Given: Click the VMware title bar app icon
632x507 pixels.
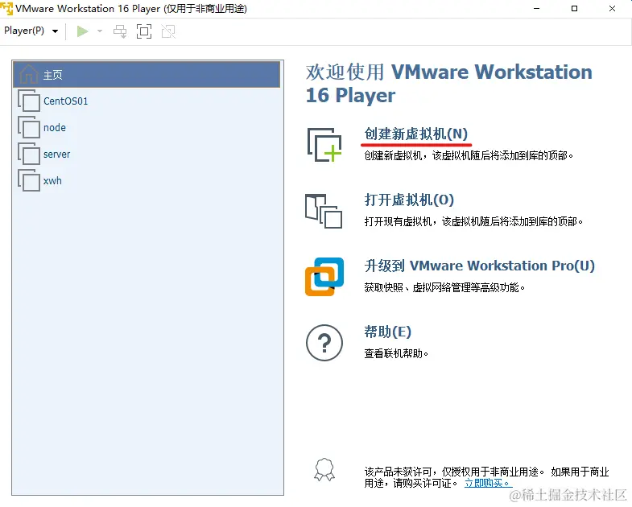Looking at the screenshot, I should coord(6,9).
